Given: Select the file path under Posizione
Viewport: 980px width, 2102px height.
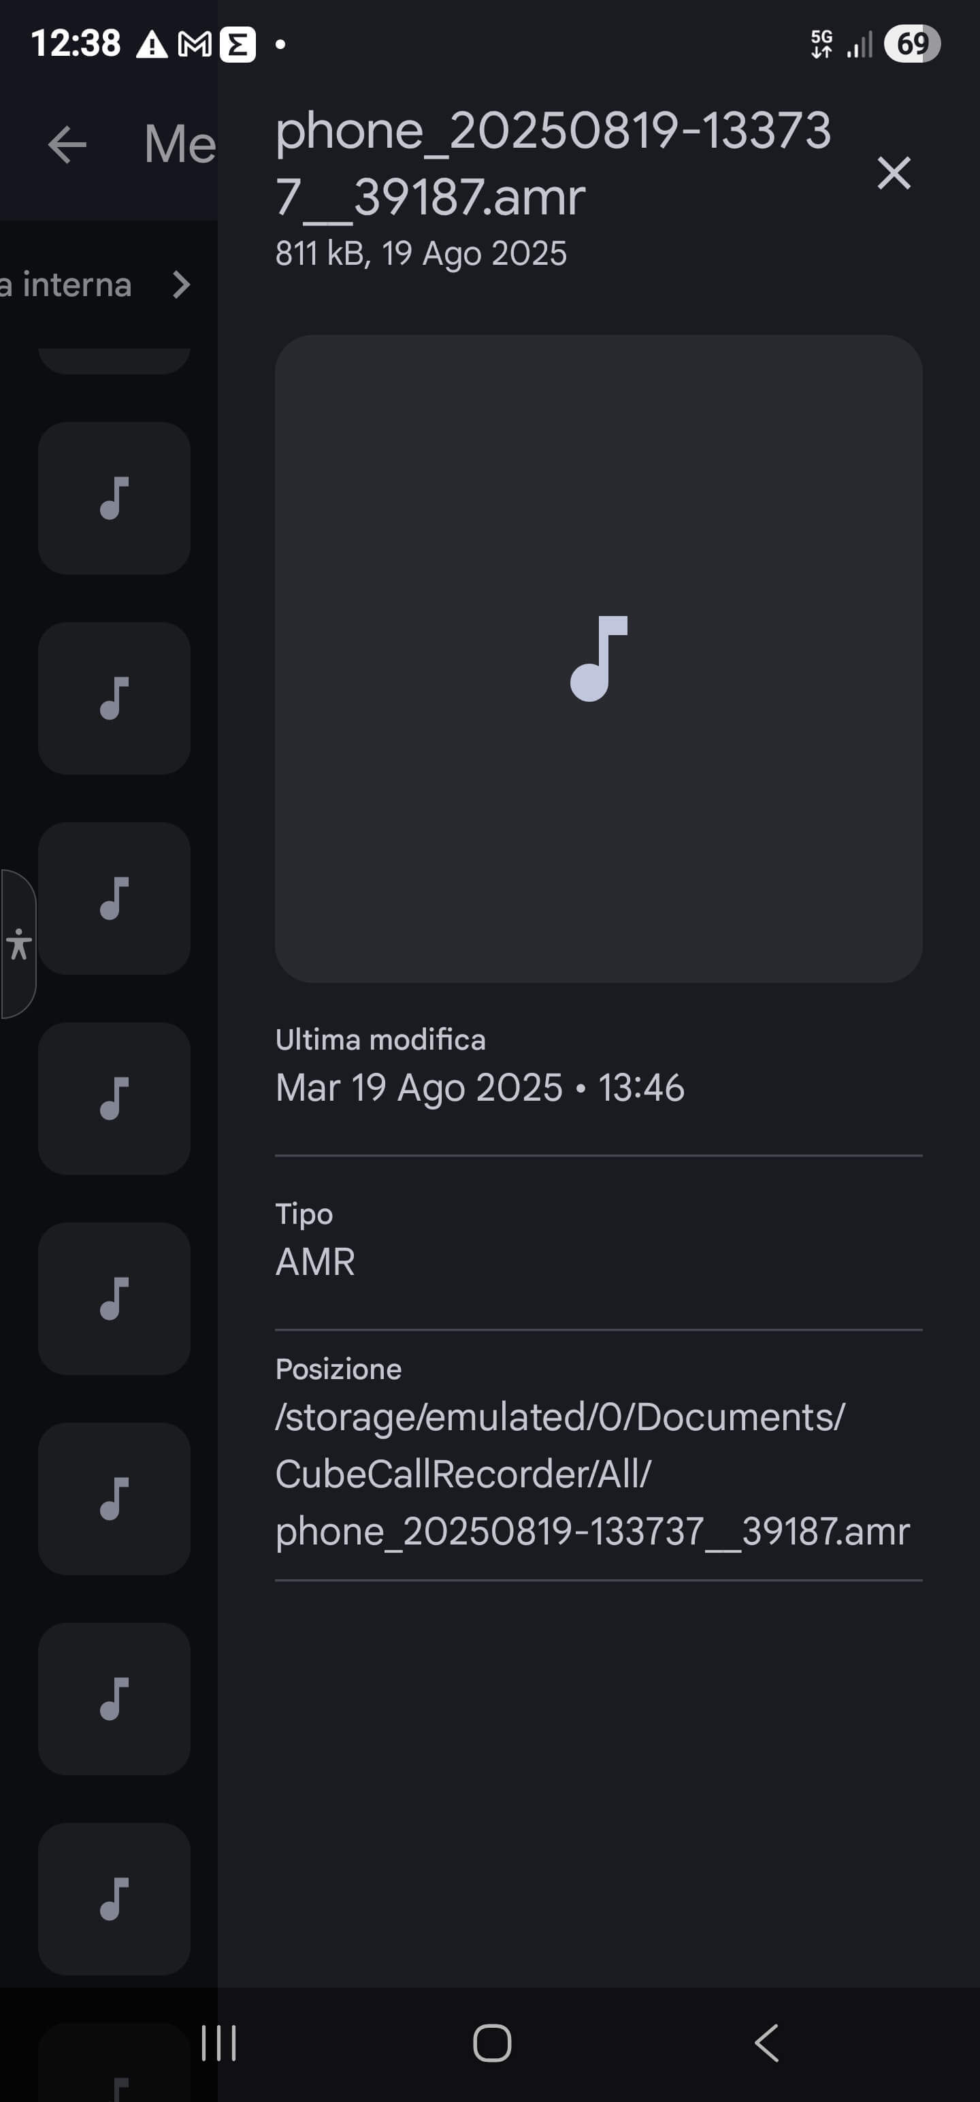Looking at the screenshot, I should tap(592, 1474).
